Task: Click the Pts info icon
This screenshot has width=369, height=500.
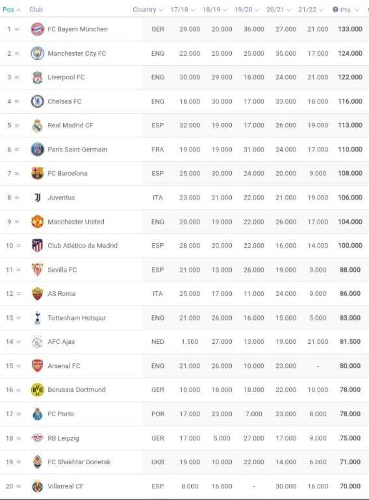Action: tap(335, 10)
